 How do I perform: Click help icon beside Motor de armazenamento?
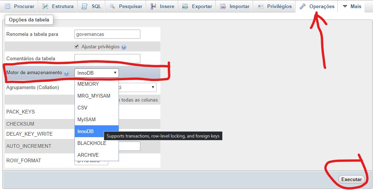[x=67, y=73]
